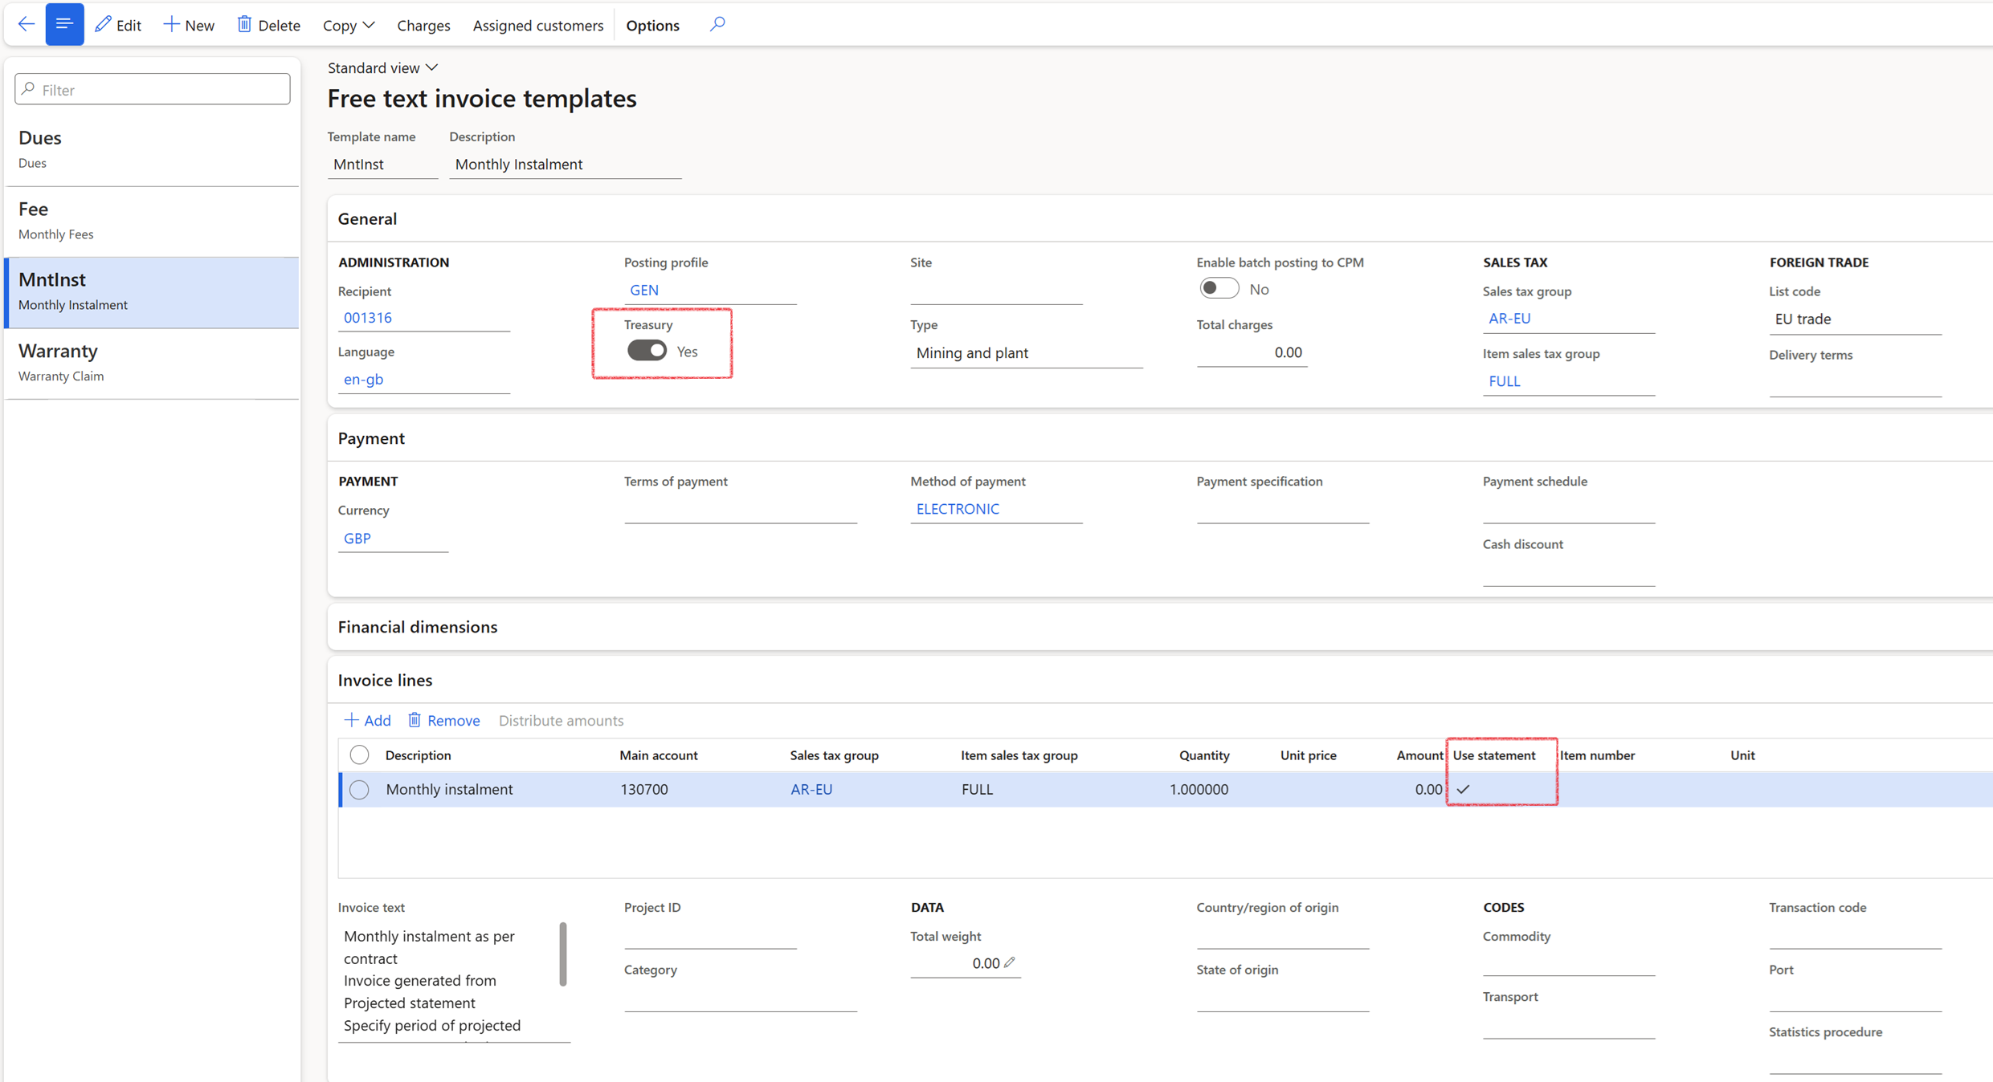1993x1082 pixels.
Task: Click the Total charges value field
Action: coord(1252,352)
